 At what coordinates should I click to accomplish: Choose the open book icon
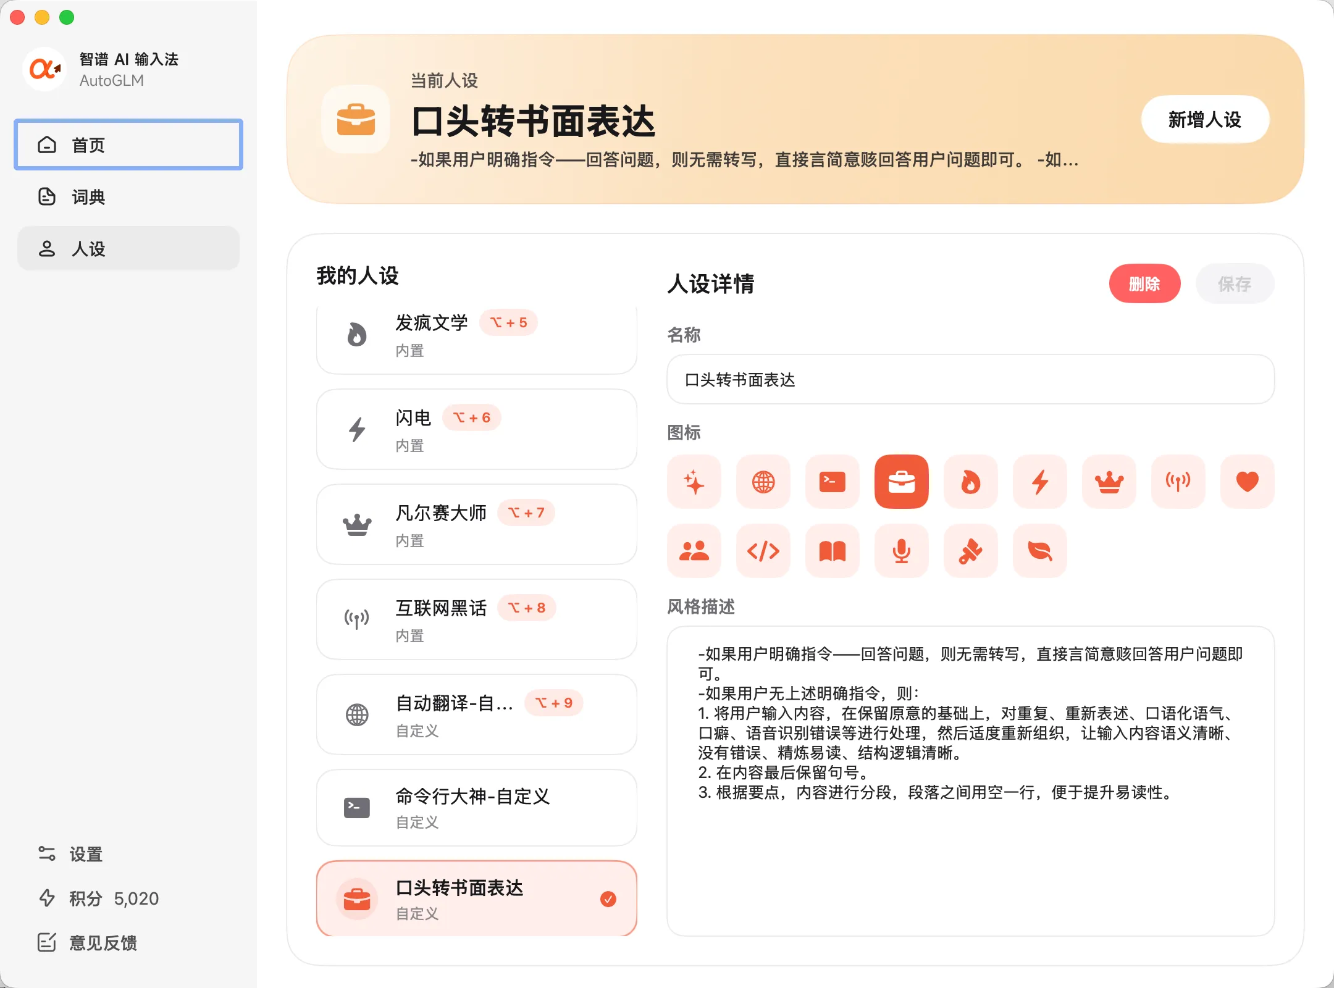(832, 551)
